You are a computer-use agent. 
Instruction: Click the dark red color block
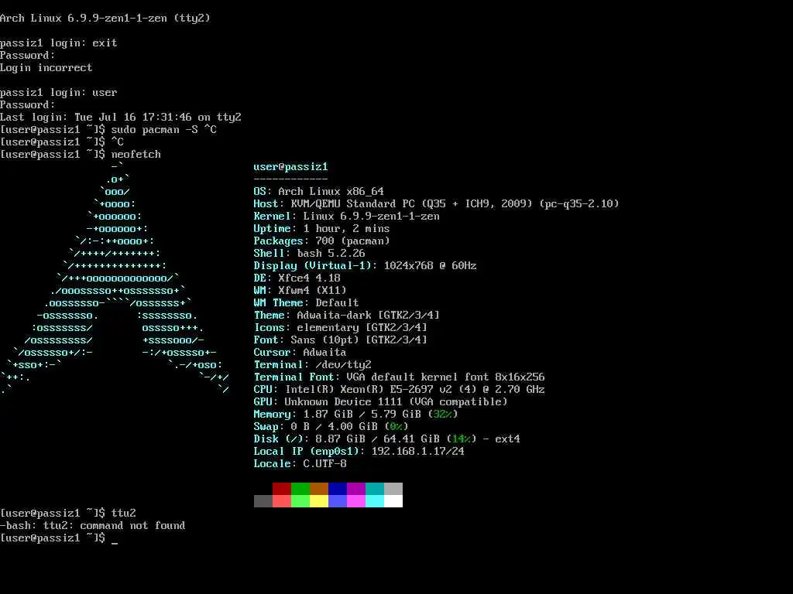pyautogui.click(x=282, y=489)
